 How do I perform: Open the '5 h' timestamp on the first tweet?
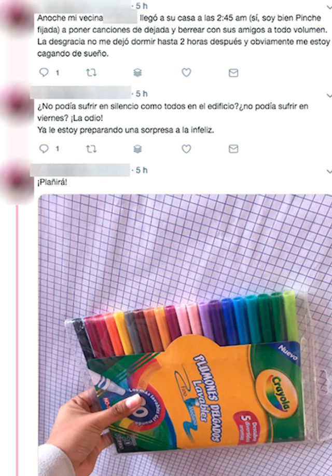(142, 6)
